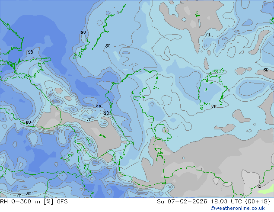The width and height of the screenshot is (274, 212).
Task: Click the "95" label directly above a "90" label
Action: click(99, 106)
